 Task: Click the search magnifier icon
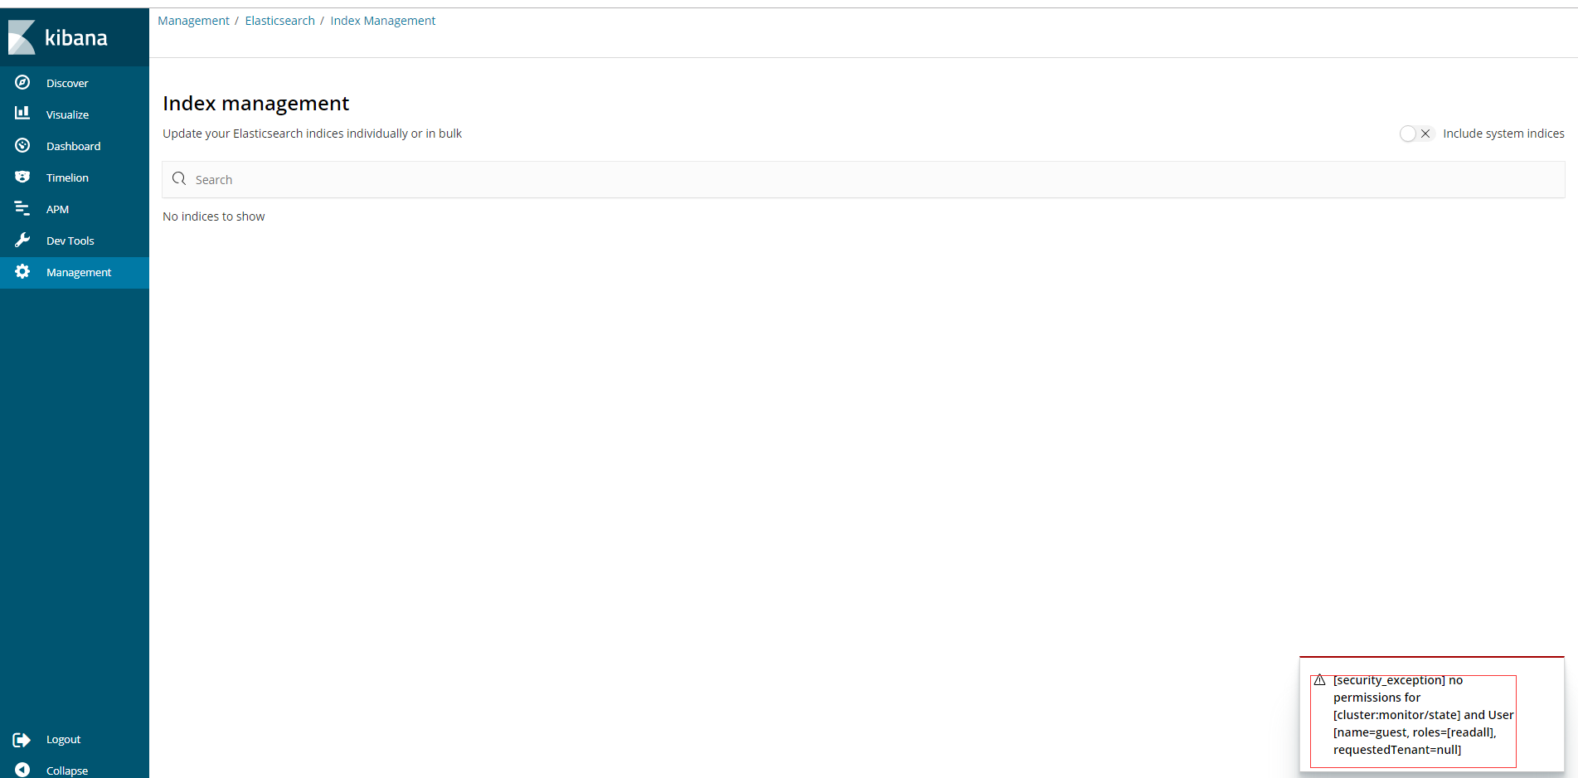tap(179, 178)
